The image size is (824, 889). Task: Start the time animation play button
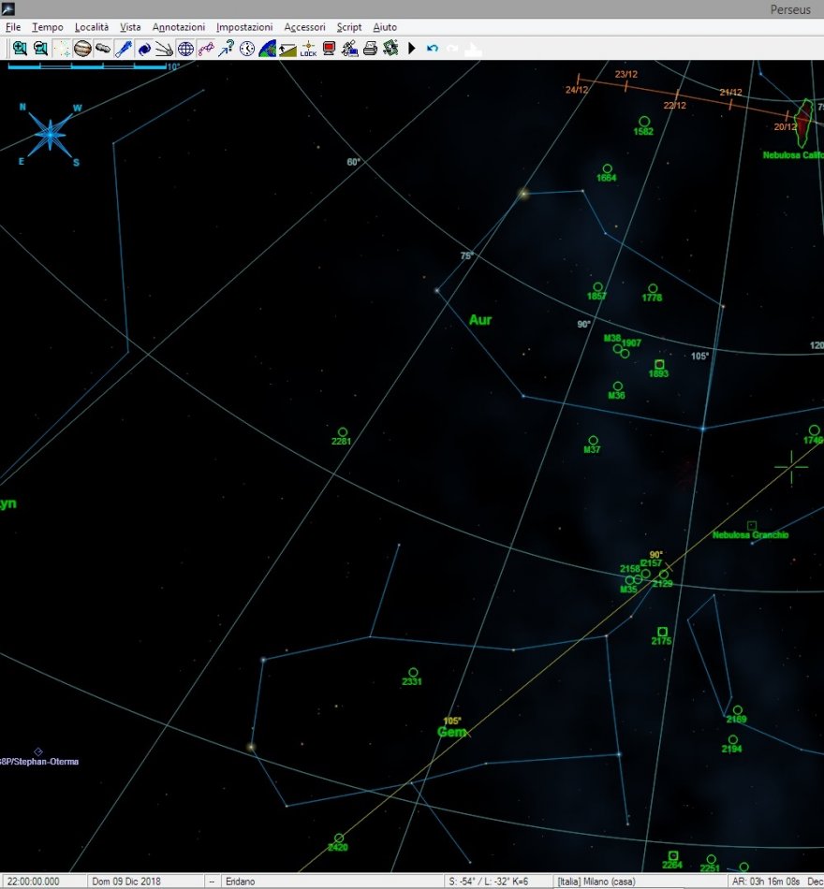tap(412, 49)
